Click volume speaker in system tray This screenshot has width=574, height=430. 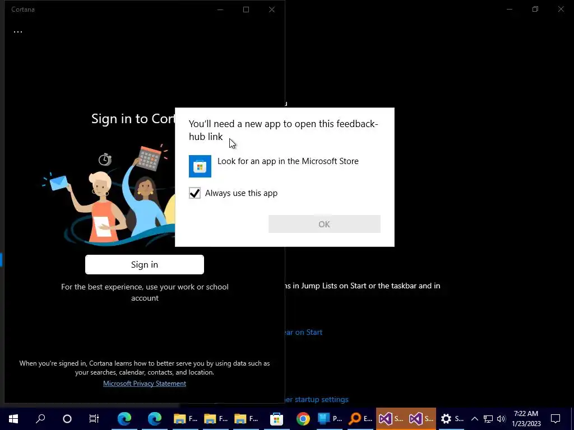(x=501, y=419)
